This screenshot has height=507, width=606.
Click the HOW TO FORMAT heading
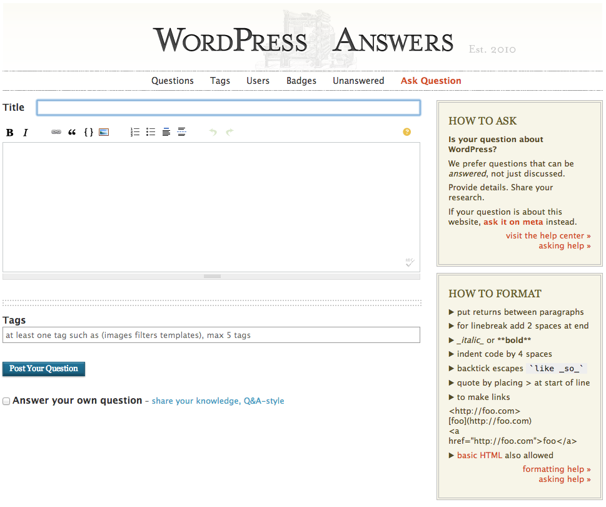tap(495, 294)
